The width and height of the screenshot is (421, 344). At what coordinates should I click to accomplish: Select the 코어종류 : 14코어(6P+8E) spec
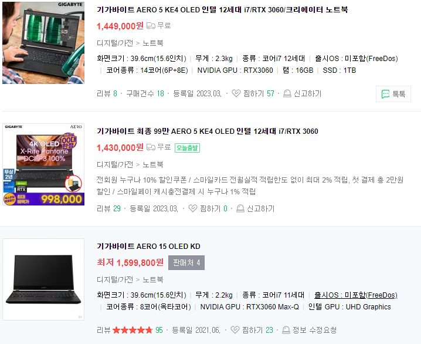[x=147, y=70]
